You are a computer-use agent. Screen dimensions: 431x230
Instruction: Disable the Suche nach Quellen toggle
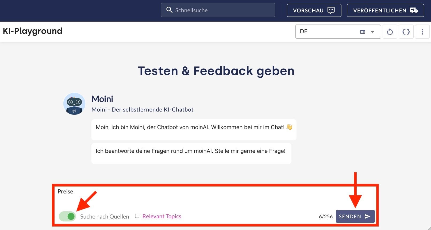click(x=68, y=216)
